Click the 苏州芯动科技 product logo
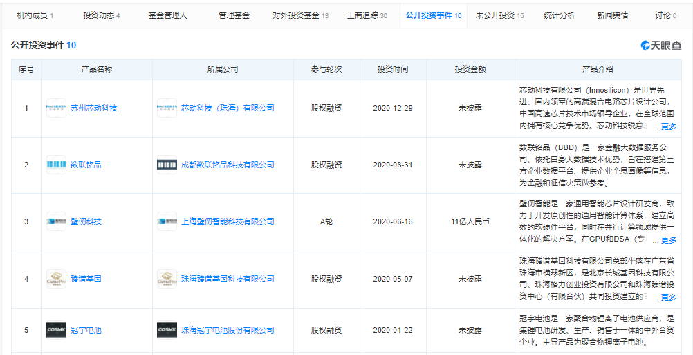The width and height of the screenshot is (693, 355). (56, 109)
